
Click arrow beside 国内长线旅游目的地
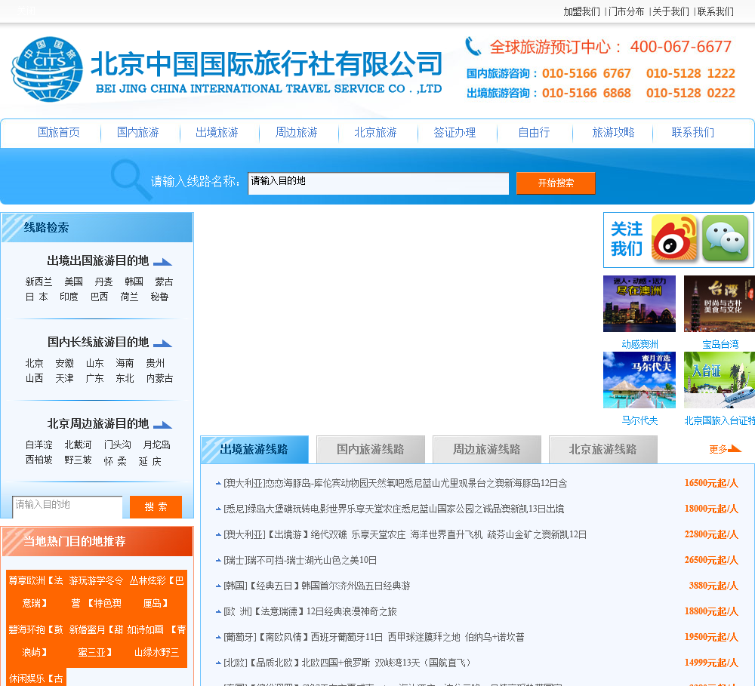[x=162, y=343]
